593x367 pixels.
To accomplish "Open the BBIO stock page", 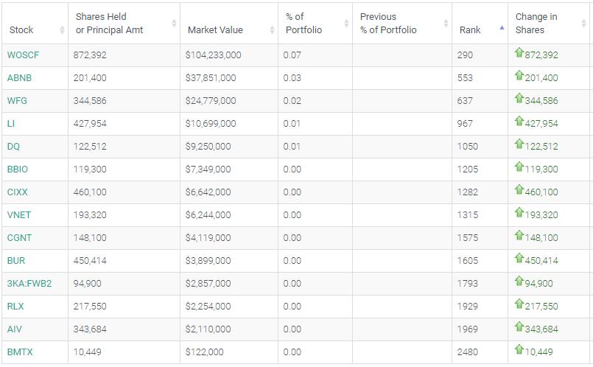I will point(18,169).
